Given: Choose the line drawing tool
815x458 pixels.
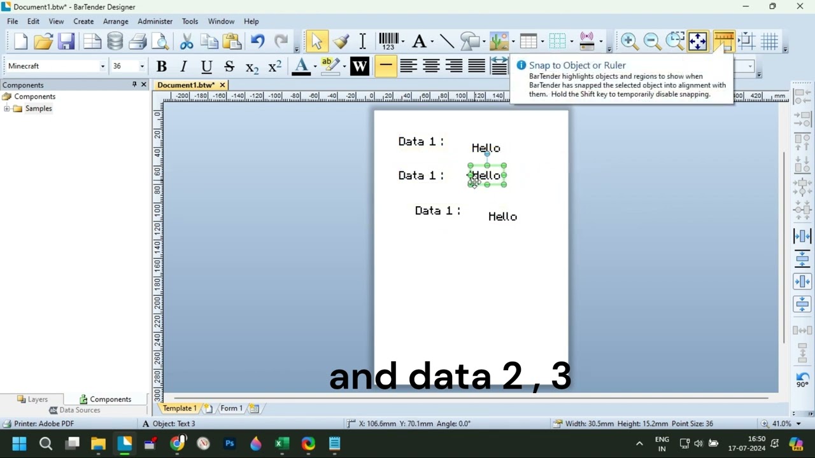Looking at the screenshot, I should (447, 41).
